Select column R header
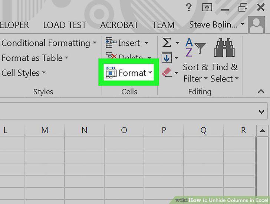 point(239,130)
